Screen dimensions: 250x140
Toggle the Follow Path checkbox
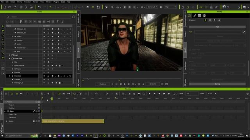190,50
